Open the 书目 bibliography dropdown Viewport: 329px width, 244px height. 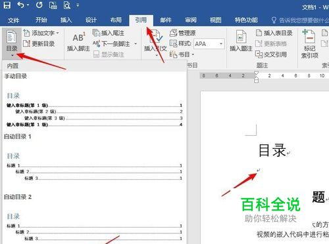point(182,54)
